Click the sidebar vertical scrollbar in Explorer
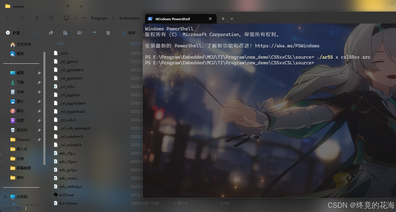This screenshot has height=212, width=396. coord(44,109)
